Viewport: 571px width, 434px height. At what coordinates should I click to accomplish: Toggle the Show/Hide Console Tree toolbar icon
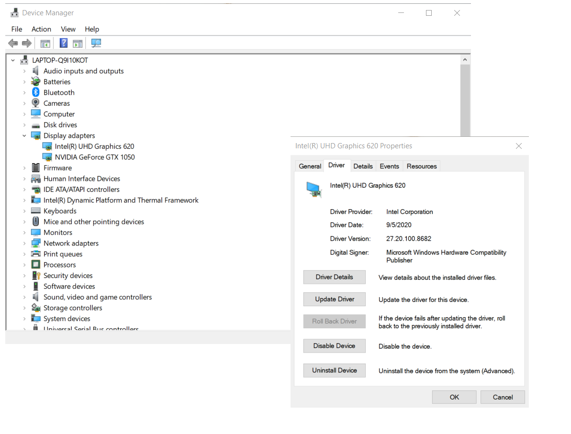point(45,43)
